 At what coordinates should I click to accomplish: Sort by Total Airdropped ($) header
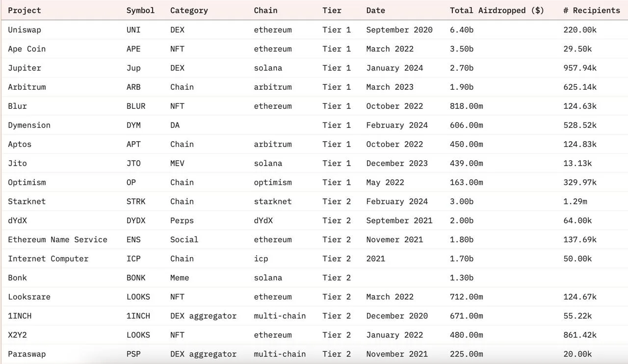click(497, 10)
